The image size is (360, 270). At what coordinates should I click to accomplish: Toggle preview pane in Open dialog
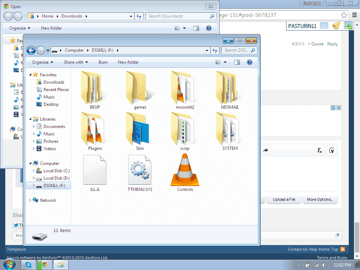(196, 28)
